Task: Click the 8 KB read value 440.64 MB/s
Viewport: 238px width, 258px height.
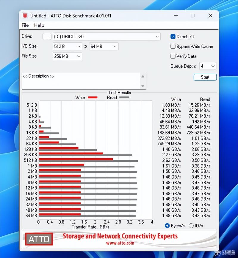Action: click(198, 127)
